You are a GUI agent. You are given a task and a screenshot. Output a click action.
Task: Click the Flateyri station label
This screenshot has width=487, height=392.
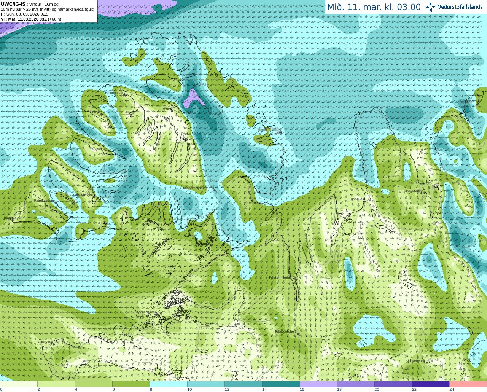pyautogui.click(x=95, y=112)
